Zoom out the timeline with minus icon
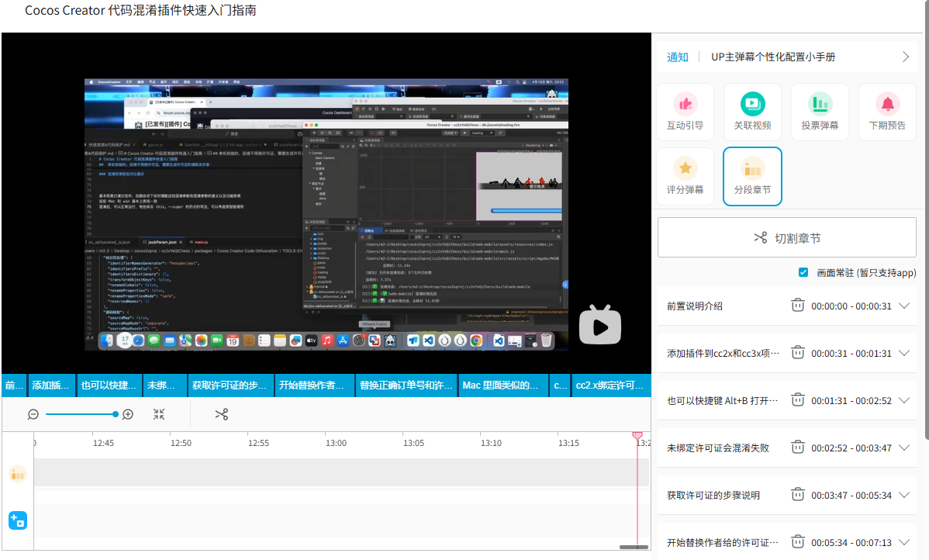Viewport: 929px width, 560px height. [33, 414]
